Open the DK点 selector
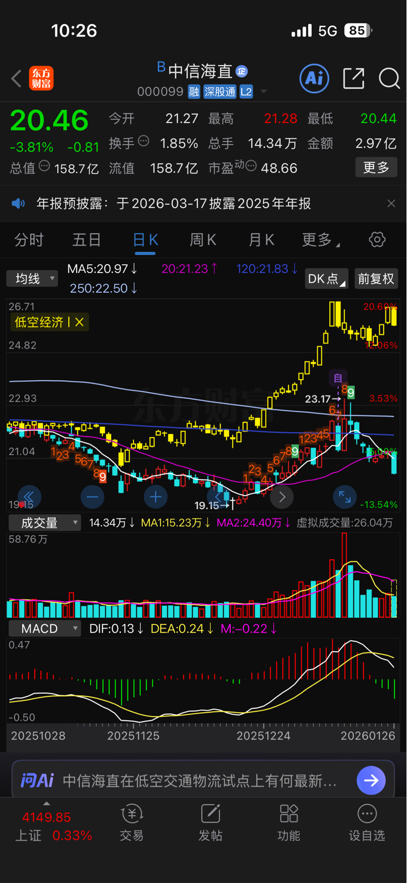This screenshot has width=407, height=883. pos(326,278)
